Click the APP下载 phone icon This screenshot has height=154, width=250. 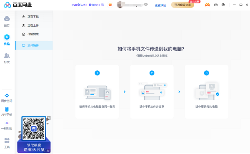pyautogui.click(x=7, y=109)
